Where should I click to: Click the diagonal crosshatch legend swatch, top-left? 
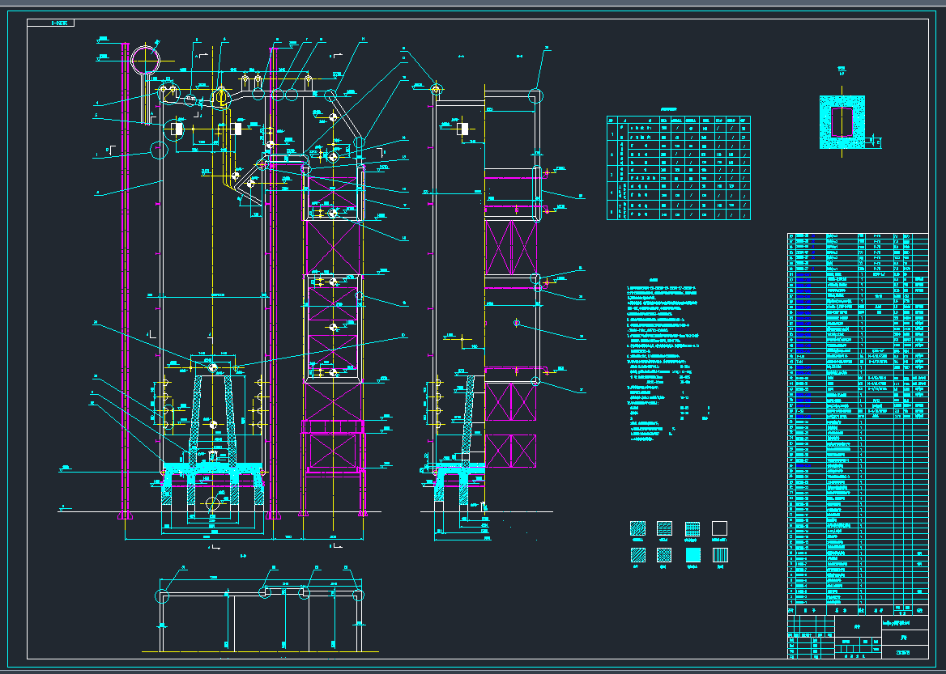(x=638, y=528)
